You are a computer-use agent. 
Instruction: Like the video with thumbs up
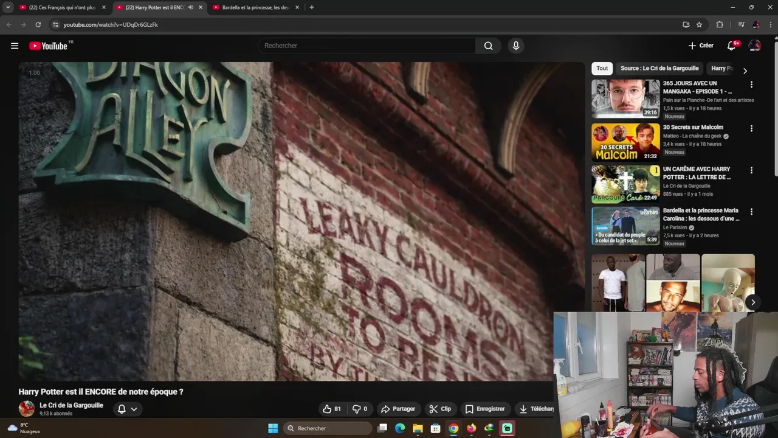point(332,409)
